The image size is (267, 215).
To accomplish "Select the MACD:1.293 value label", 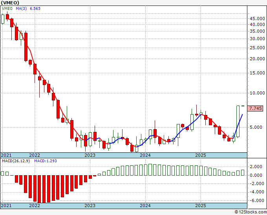I will (46, 161).
